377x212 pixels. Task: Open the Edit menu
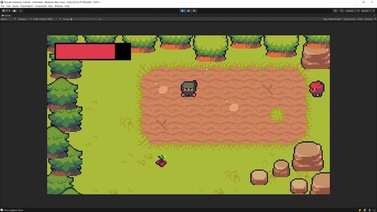(x=8, y=6)
